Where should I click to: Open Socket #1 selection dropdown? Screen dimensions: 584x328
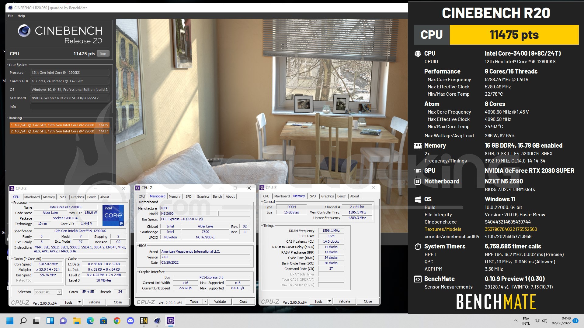pyautogui.click(x=48, y=292)
